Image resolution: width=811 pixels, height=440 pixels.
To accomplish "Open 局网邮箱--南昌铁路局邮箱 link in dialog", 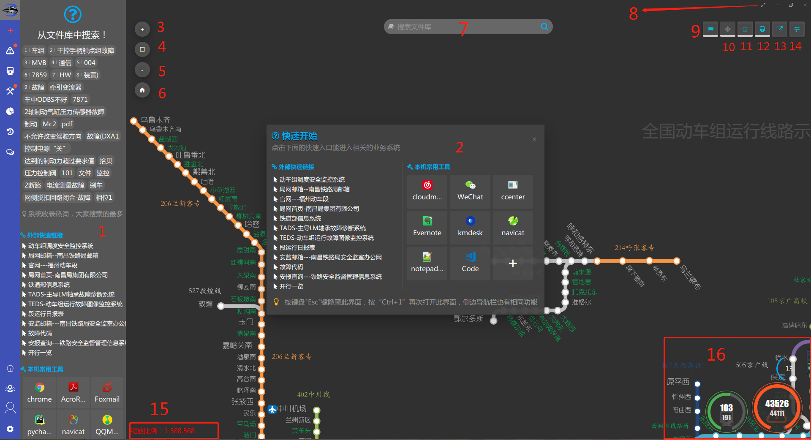I will coord(314,189).
